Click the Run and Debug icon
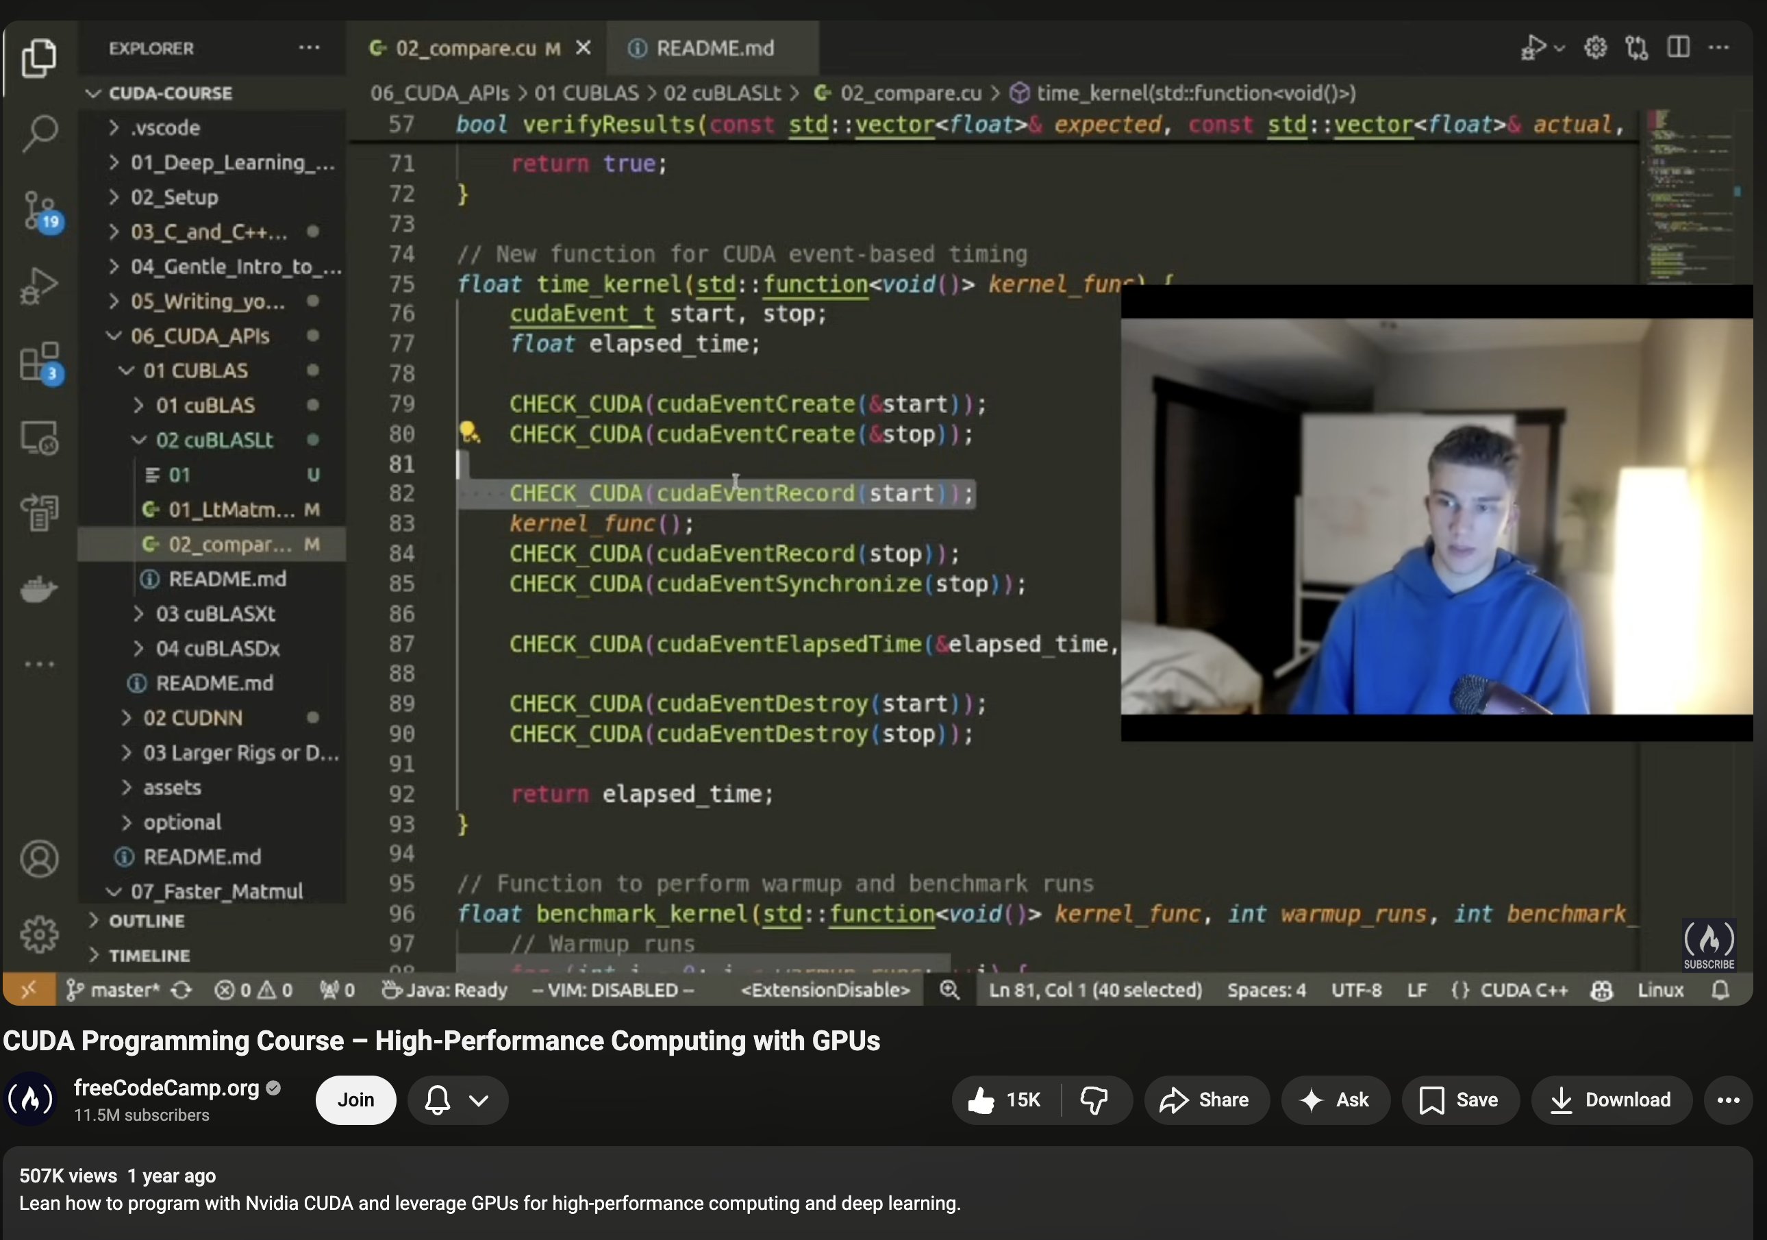 coord(40,286)
